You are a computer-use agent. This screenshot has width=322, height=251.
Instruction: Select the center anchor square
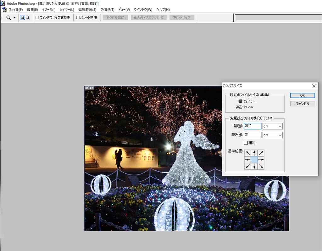click(254, 160)
